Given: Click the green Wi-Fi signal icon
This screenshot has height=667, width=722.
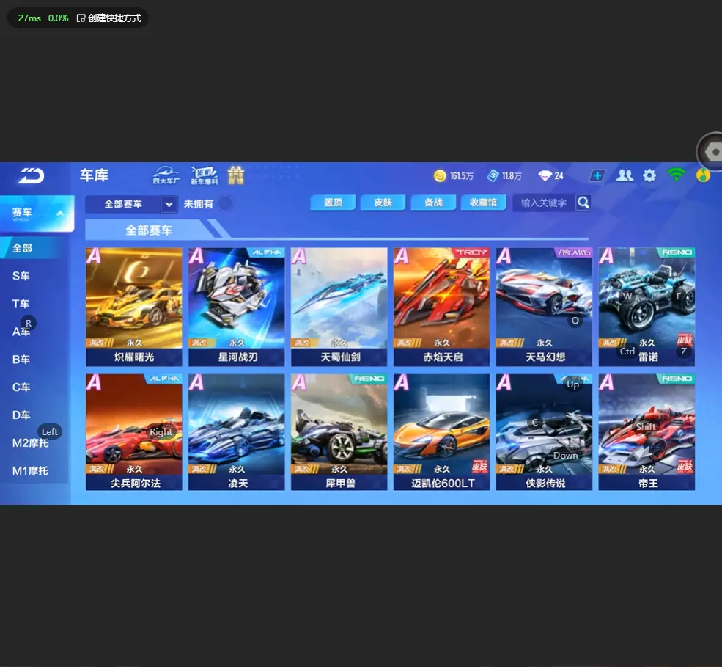Looking at the screenshot, I should click(676, 175).
